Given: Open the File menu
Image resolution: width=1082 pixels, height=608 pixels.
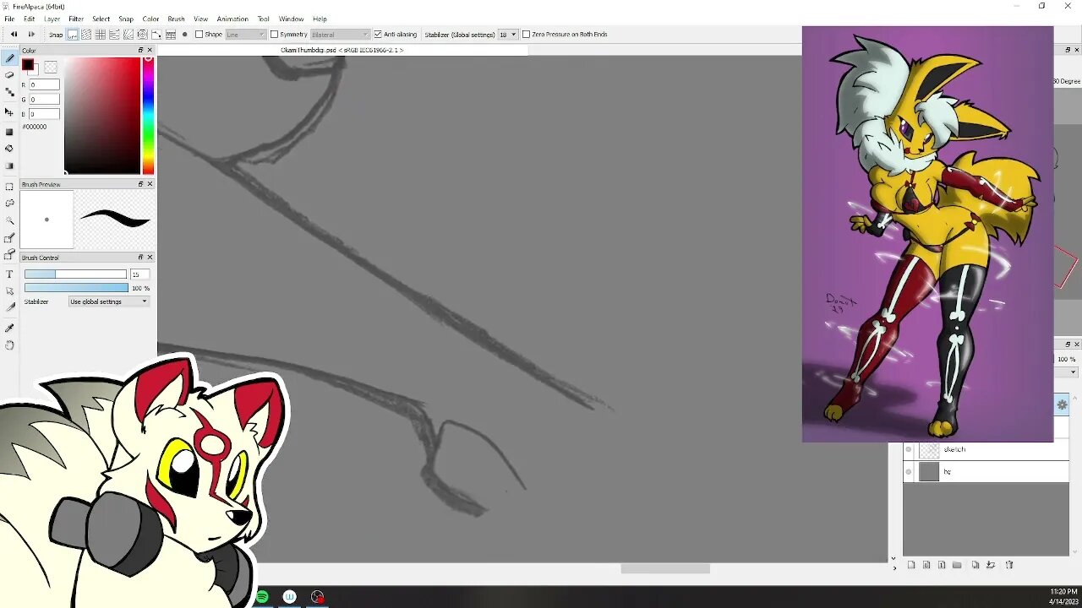Looking at the screenshot, I should tap(9, 19).
